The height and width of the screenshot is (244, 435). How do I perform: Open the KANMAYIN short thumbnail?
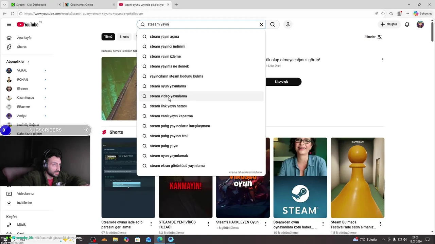pyautogui.click(x=186, y=196)
